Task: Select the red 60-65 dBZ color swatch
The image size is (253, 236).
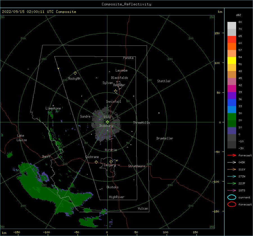Action: coord(232,40)
